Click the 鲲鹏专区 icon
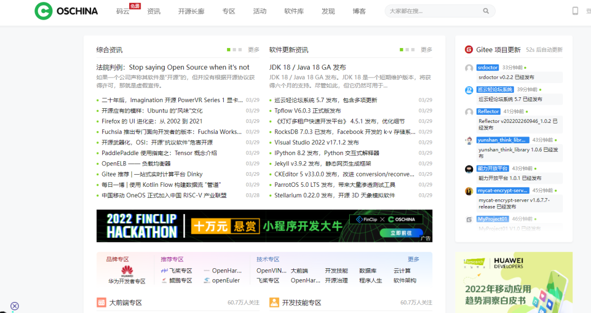 164,281
